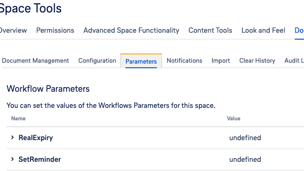This screenshot has height=171, width=304.
Task: Open Advanced Space Functionality tab
Action: 131,30
